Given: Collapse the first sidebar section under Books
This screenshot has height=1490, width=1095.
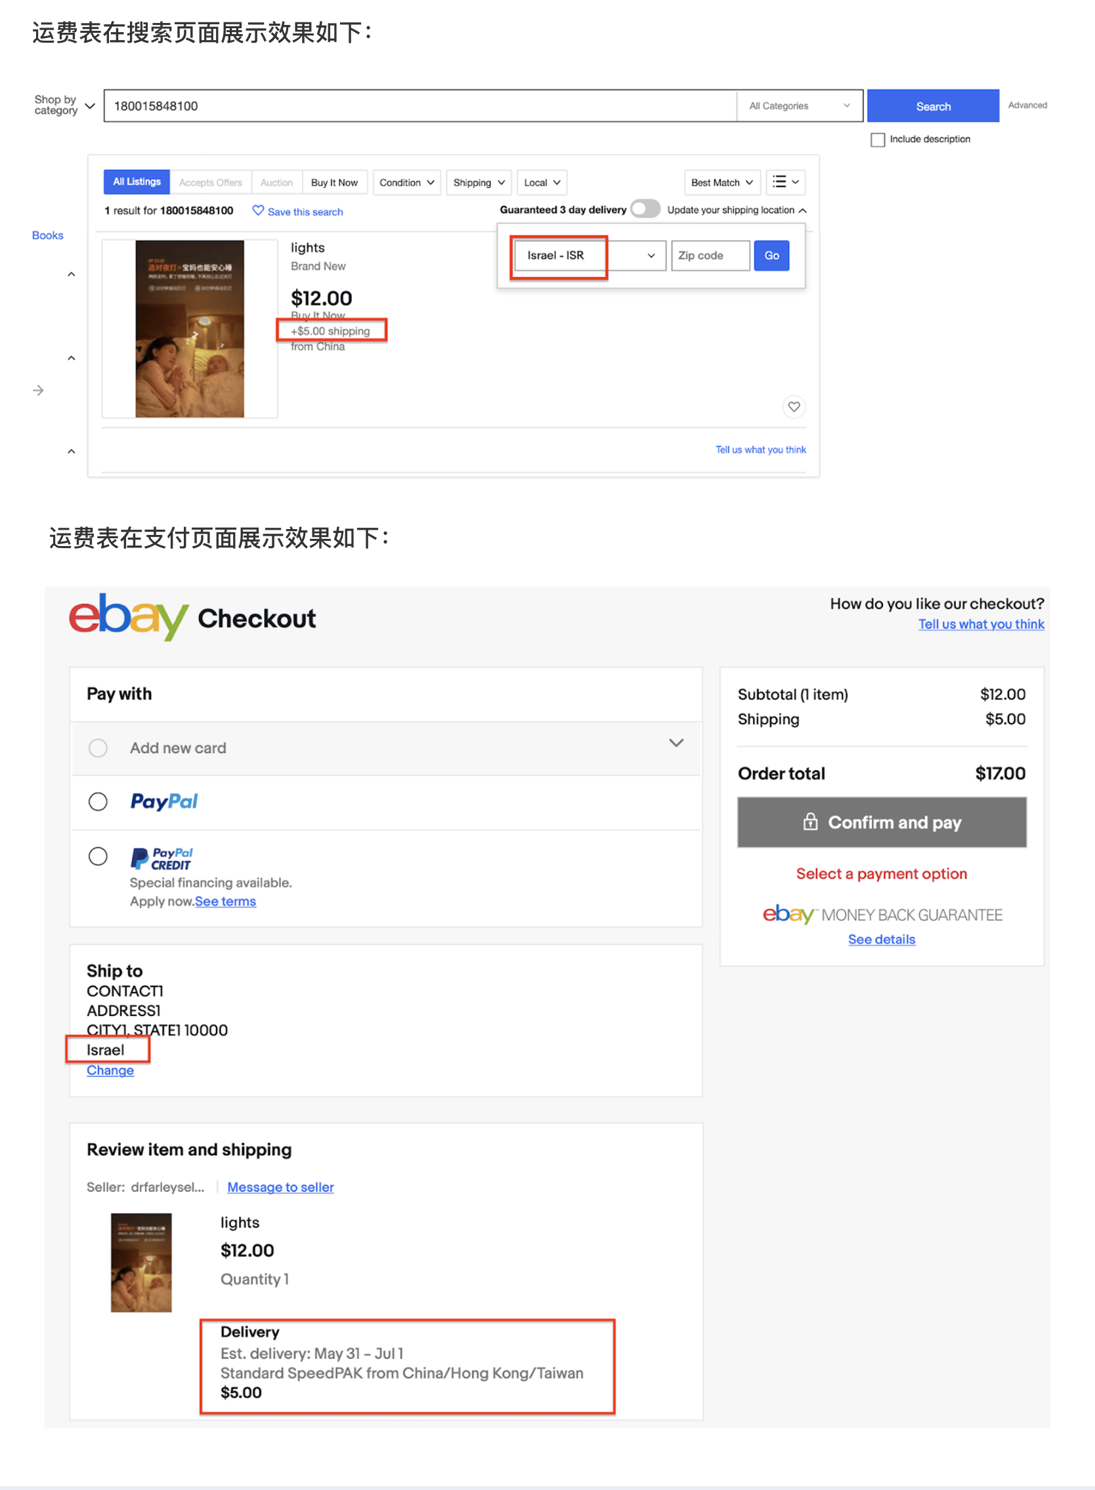Looking at the screenshot, I should pyautogui.click(x=72, y=274).
